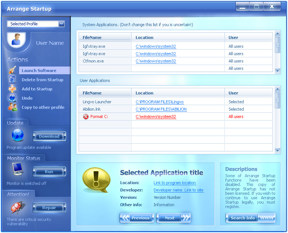Image resolution: width=288 pixels, height=233 pixels.
Task: Click the red bug Attention icon
Action: point(18,207)
